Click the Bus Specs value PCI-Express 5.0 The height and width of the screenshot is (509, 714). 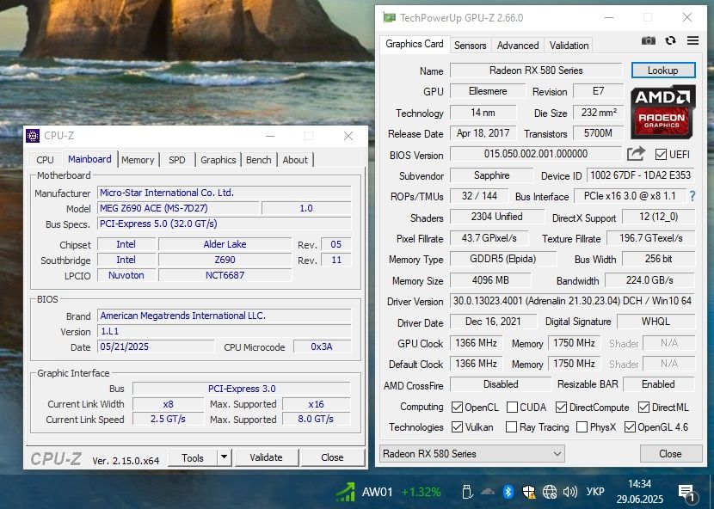click(224, 224)
